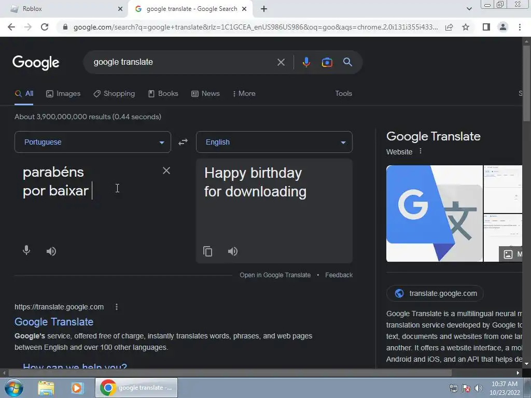The width and height of the screenshot is (531, 398).
Task: Bookmark this page with the star
Action: 466,27
